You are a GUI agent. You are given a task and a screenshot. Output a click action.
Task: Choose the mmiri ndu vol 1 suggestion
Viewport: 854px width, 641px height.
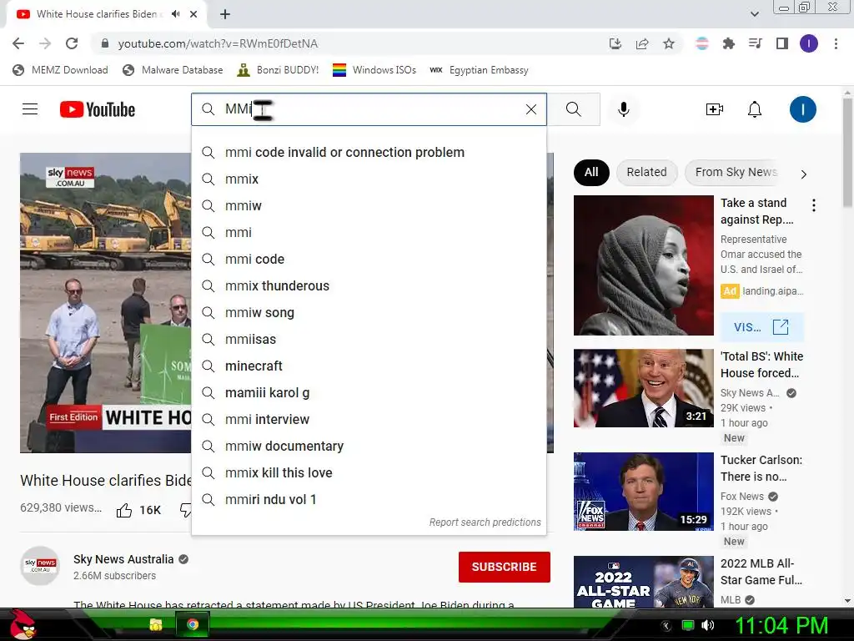pyautogui.click(x=369, y=499)
